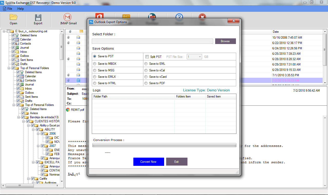The height and width of the screenshot is (195, 328).
Task: Click the Browse button
Action: (225, 41)
